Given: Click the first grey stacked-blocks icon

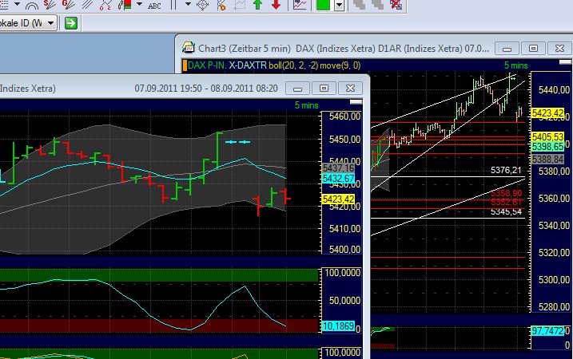Looking at the screenshot, I should 360,5.
